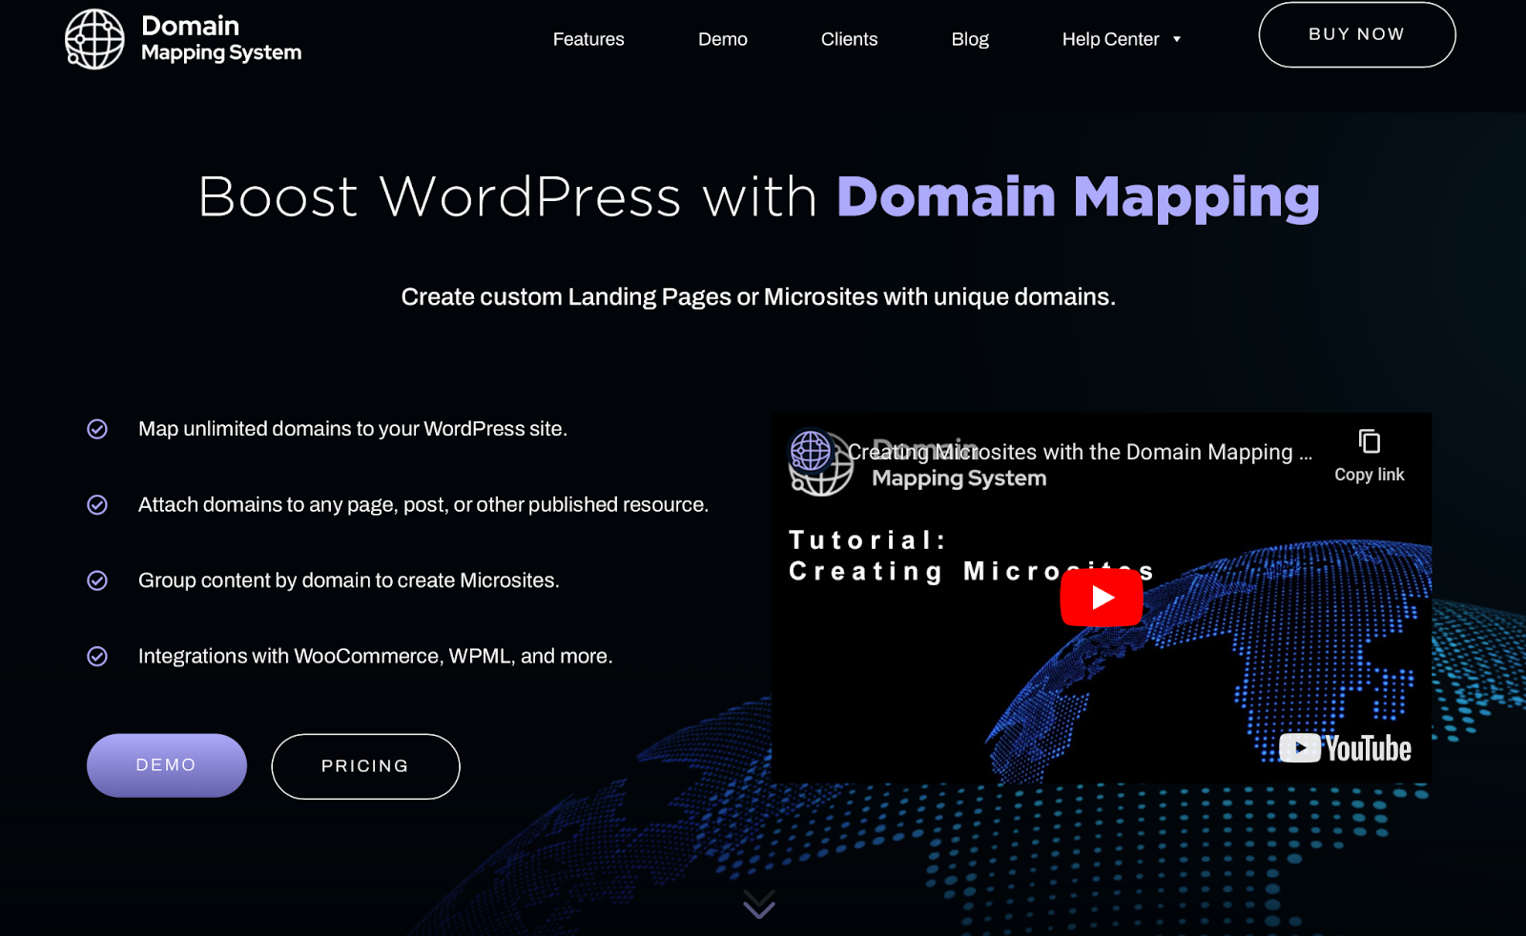Screen dimensions: 1526x936
Task: Click check icon beside 'Map unlimited domains'
Action: (97, 429)
